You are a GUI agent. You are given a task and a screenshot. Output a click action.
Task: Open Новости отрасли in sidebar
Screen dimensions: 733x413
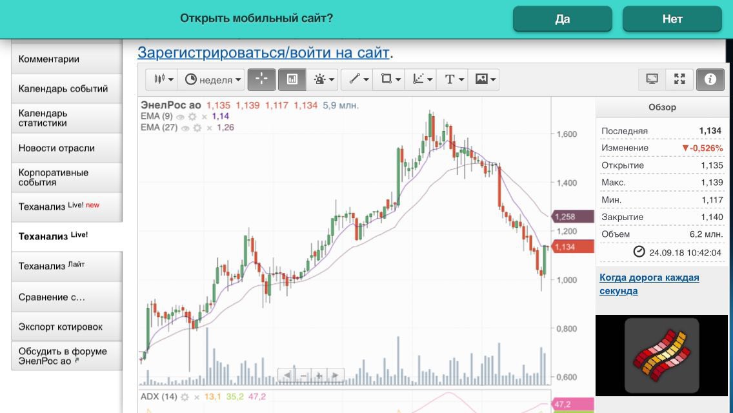[x=67, y=148]
